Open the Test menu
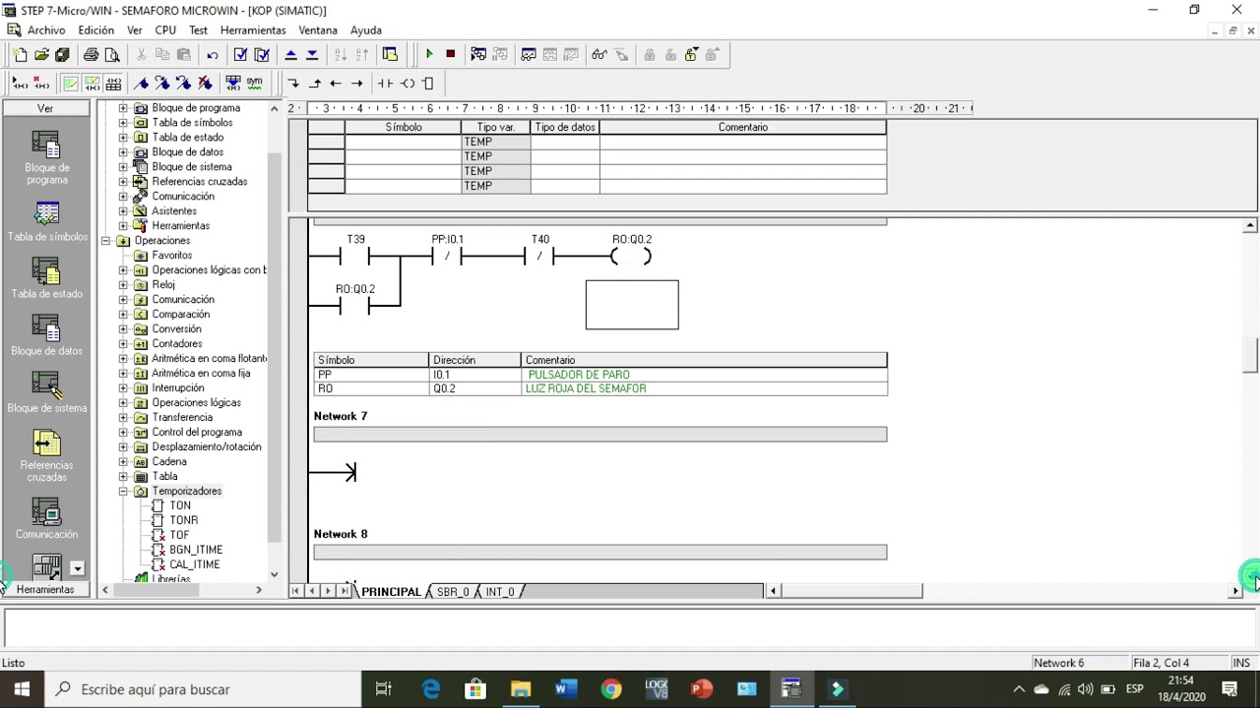The width and height of the screenshot is (1260, 708). [199, 30]
